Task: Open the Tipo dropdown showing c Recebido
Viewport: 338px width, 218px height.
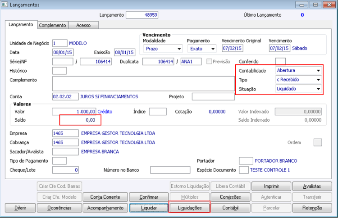Action: [298, 80]
